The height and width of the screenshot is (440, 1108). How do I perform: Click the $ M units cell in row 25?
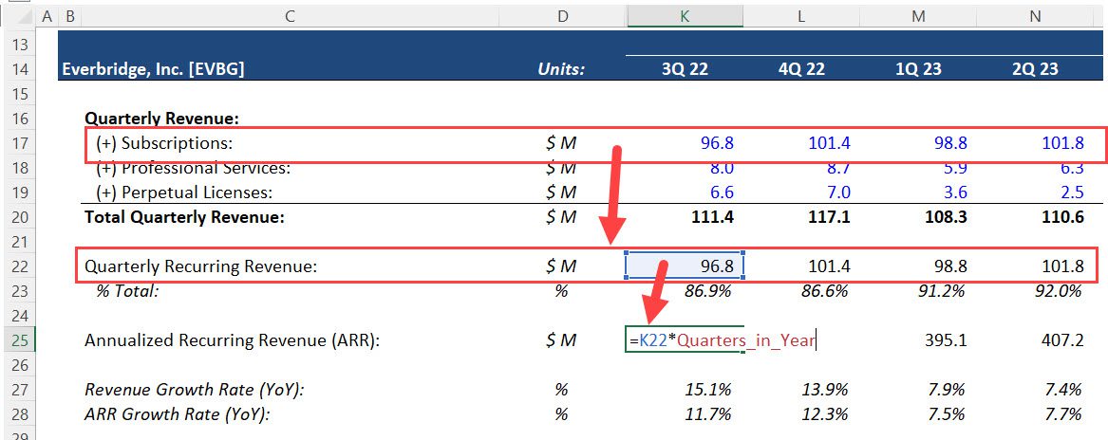(x=562, y=340)
